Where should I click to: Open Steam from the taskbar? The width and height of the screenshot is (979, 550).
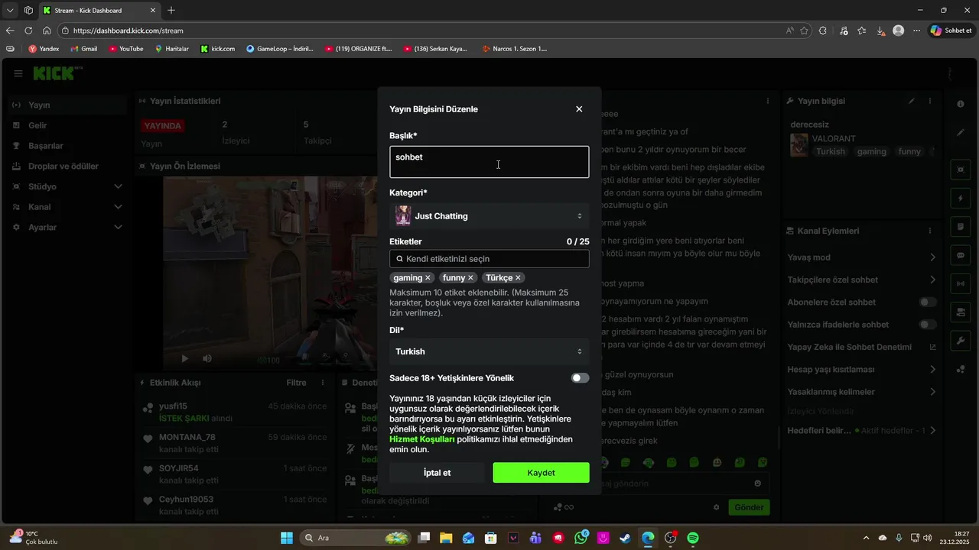[x=626, y=538]
